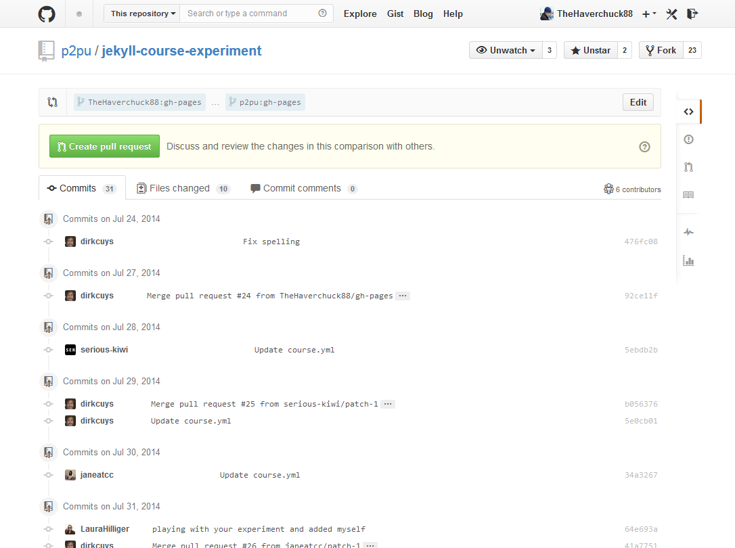
Task: Click the compare branches switch icon
Action: [53, 102]
